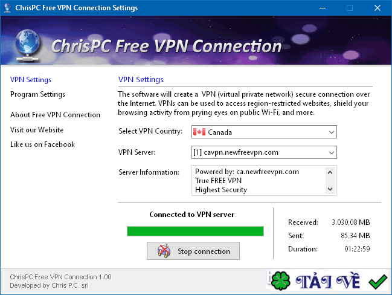The height and width of the screenshot is (295, 392).
Task: Open the VPN Settings sidebar section
Action: pyautogui.click(x=31, y=80)
